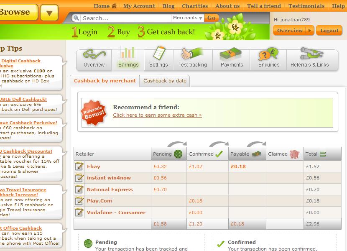Switch to Cashback by date tab
The width and height of the screenshot is (347, 251).
coord(165,81)
